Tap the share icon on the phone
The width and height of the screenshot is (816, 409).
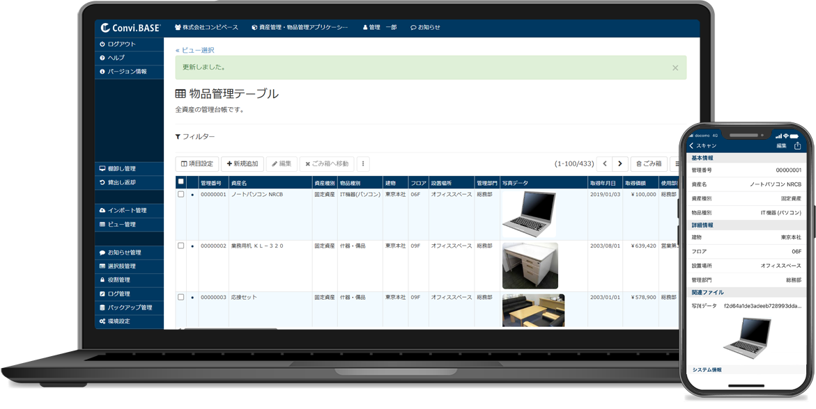797,146
